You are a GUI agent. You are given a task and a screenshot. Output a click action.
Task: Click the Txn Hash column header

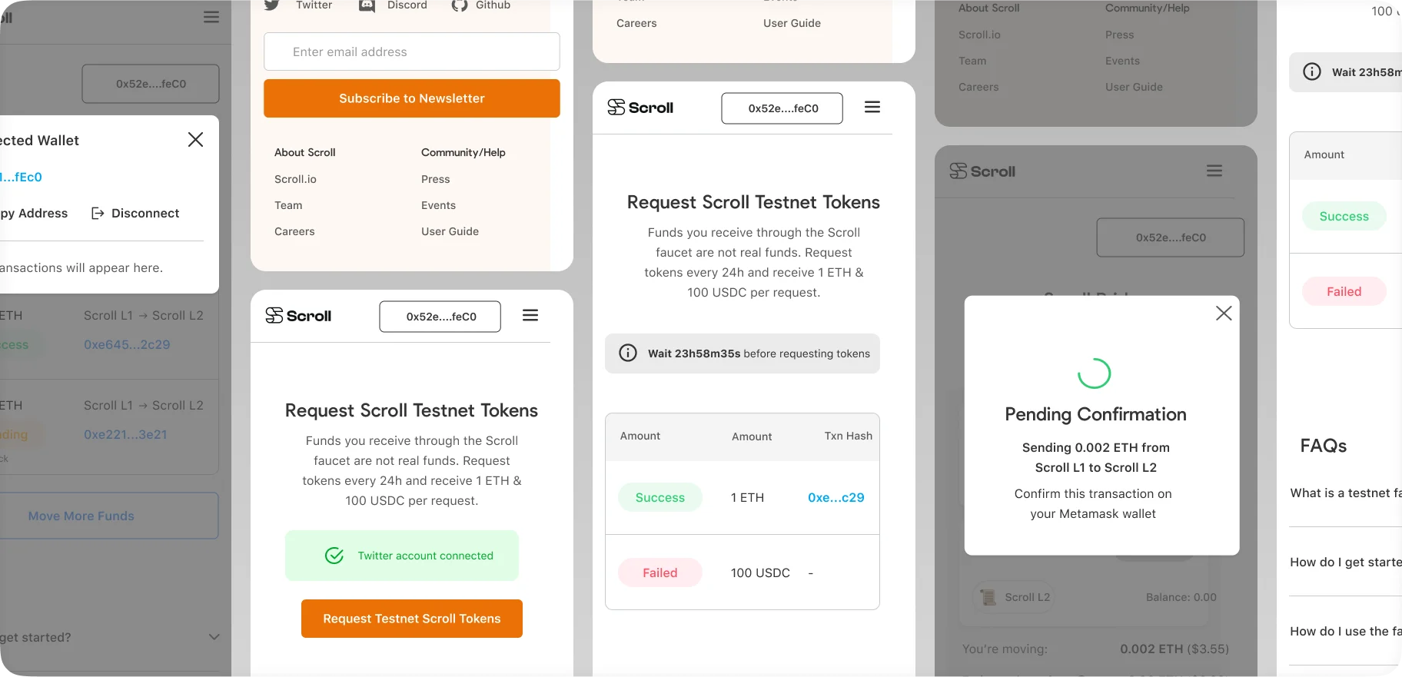tap(848, 436)
